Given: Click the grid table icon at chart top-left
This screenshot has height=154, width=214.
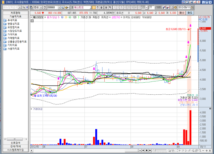Looking at the screenshot, I should tap(32, 21).
